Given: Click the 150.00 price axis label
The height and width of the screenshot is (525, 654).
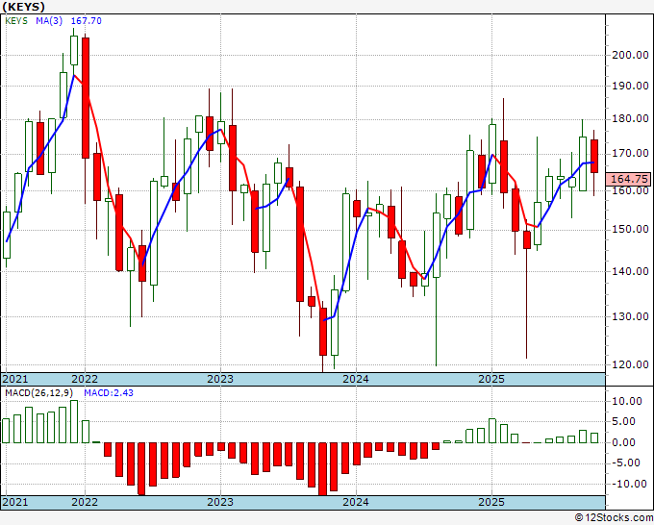Looking at the screenshot, I should (x=630, y=230).
